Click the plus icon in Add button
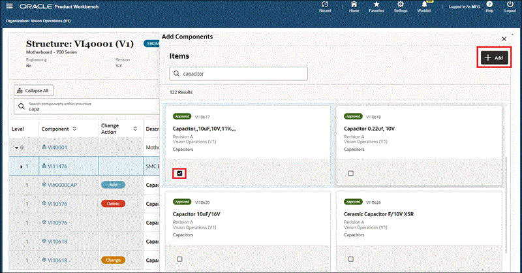 pyautogui.click(x=488, y=57)
